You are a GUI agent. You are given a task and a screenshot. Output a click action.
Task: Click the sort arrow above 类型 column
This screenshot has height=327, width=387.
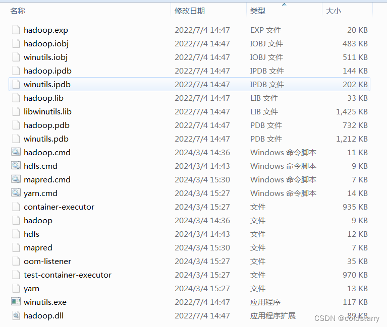(x=284, y=4)
